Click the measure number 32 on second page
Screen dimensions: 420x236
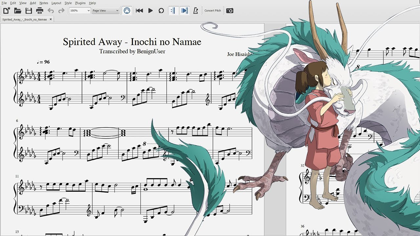pos(303,166)
